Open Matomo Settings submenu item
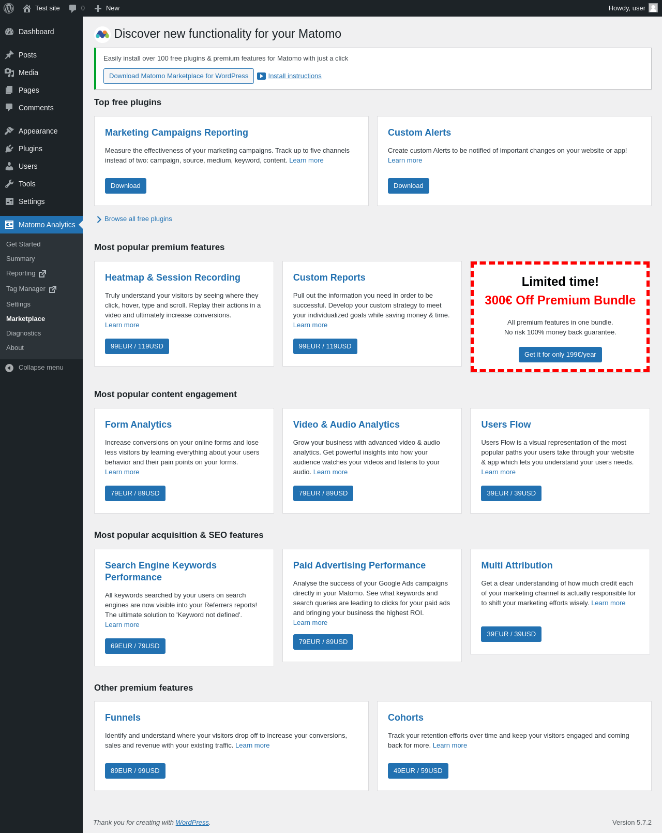 click(x=18, y=304)
